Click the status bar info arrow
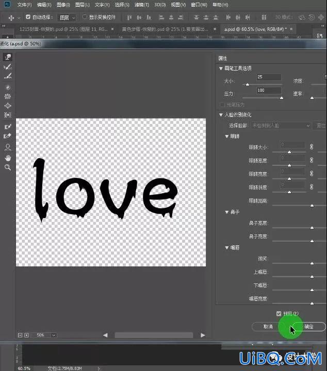The image size is (327, 371). 99,368
